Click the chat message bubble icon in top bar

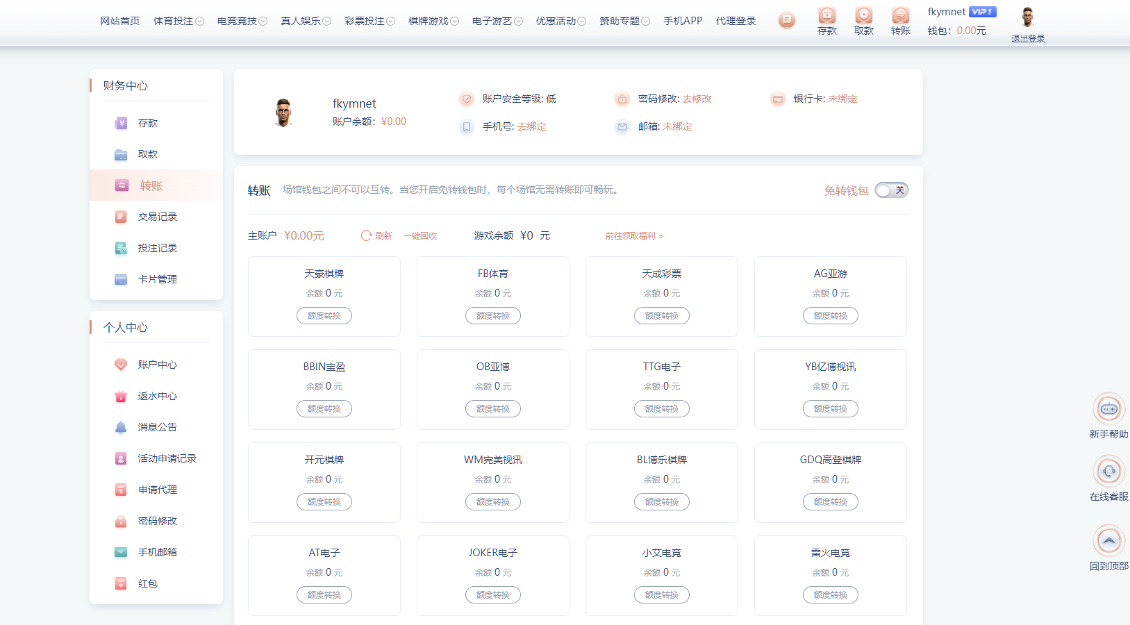pos(787,20)
